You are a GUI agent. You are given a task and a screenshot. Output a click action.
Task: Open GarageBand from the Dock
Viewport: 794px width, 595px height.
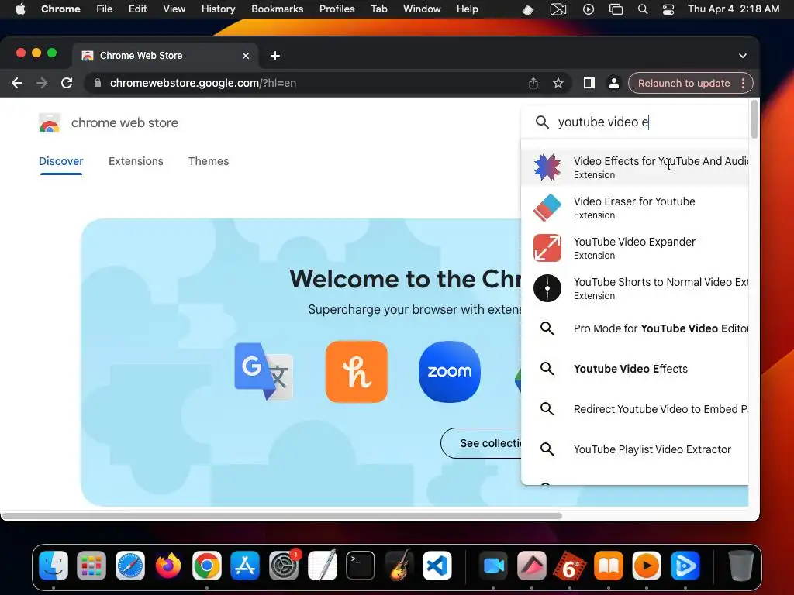(399, 566)
